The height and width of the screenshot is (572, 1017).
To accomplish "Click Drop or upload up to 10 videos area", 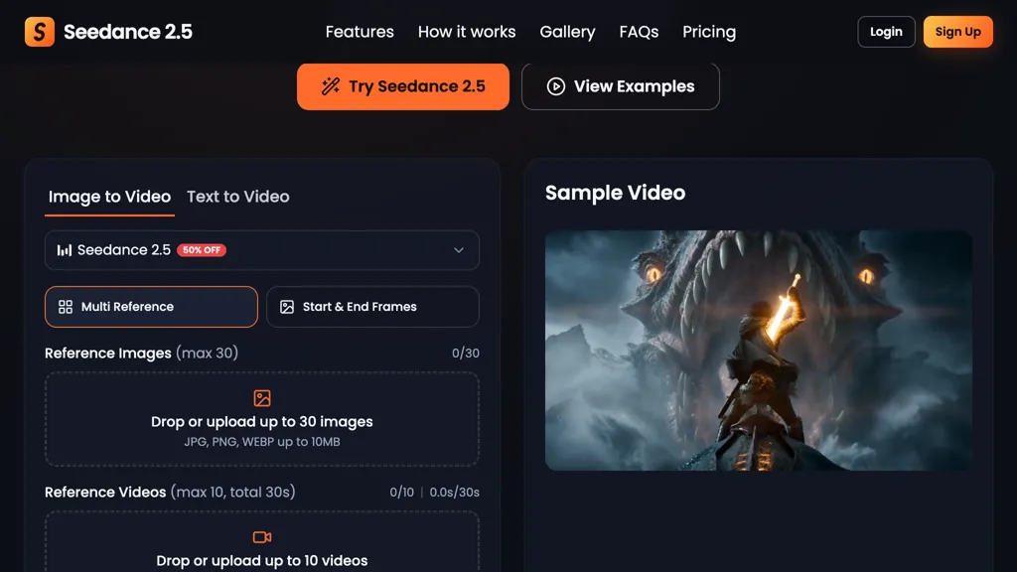I will (262, 542).
